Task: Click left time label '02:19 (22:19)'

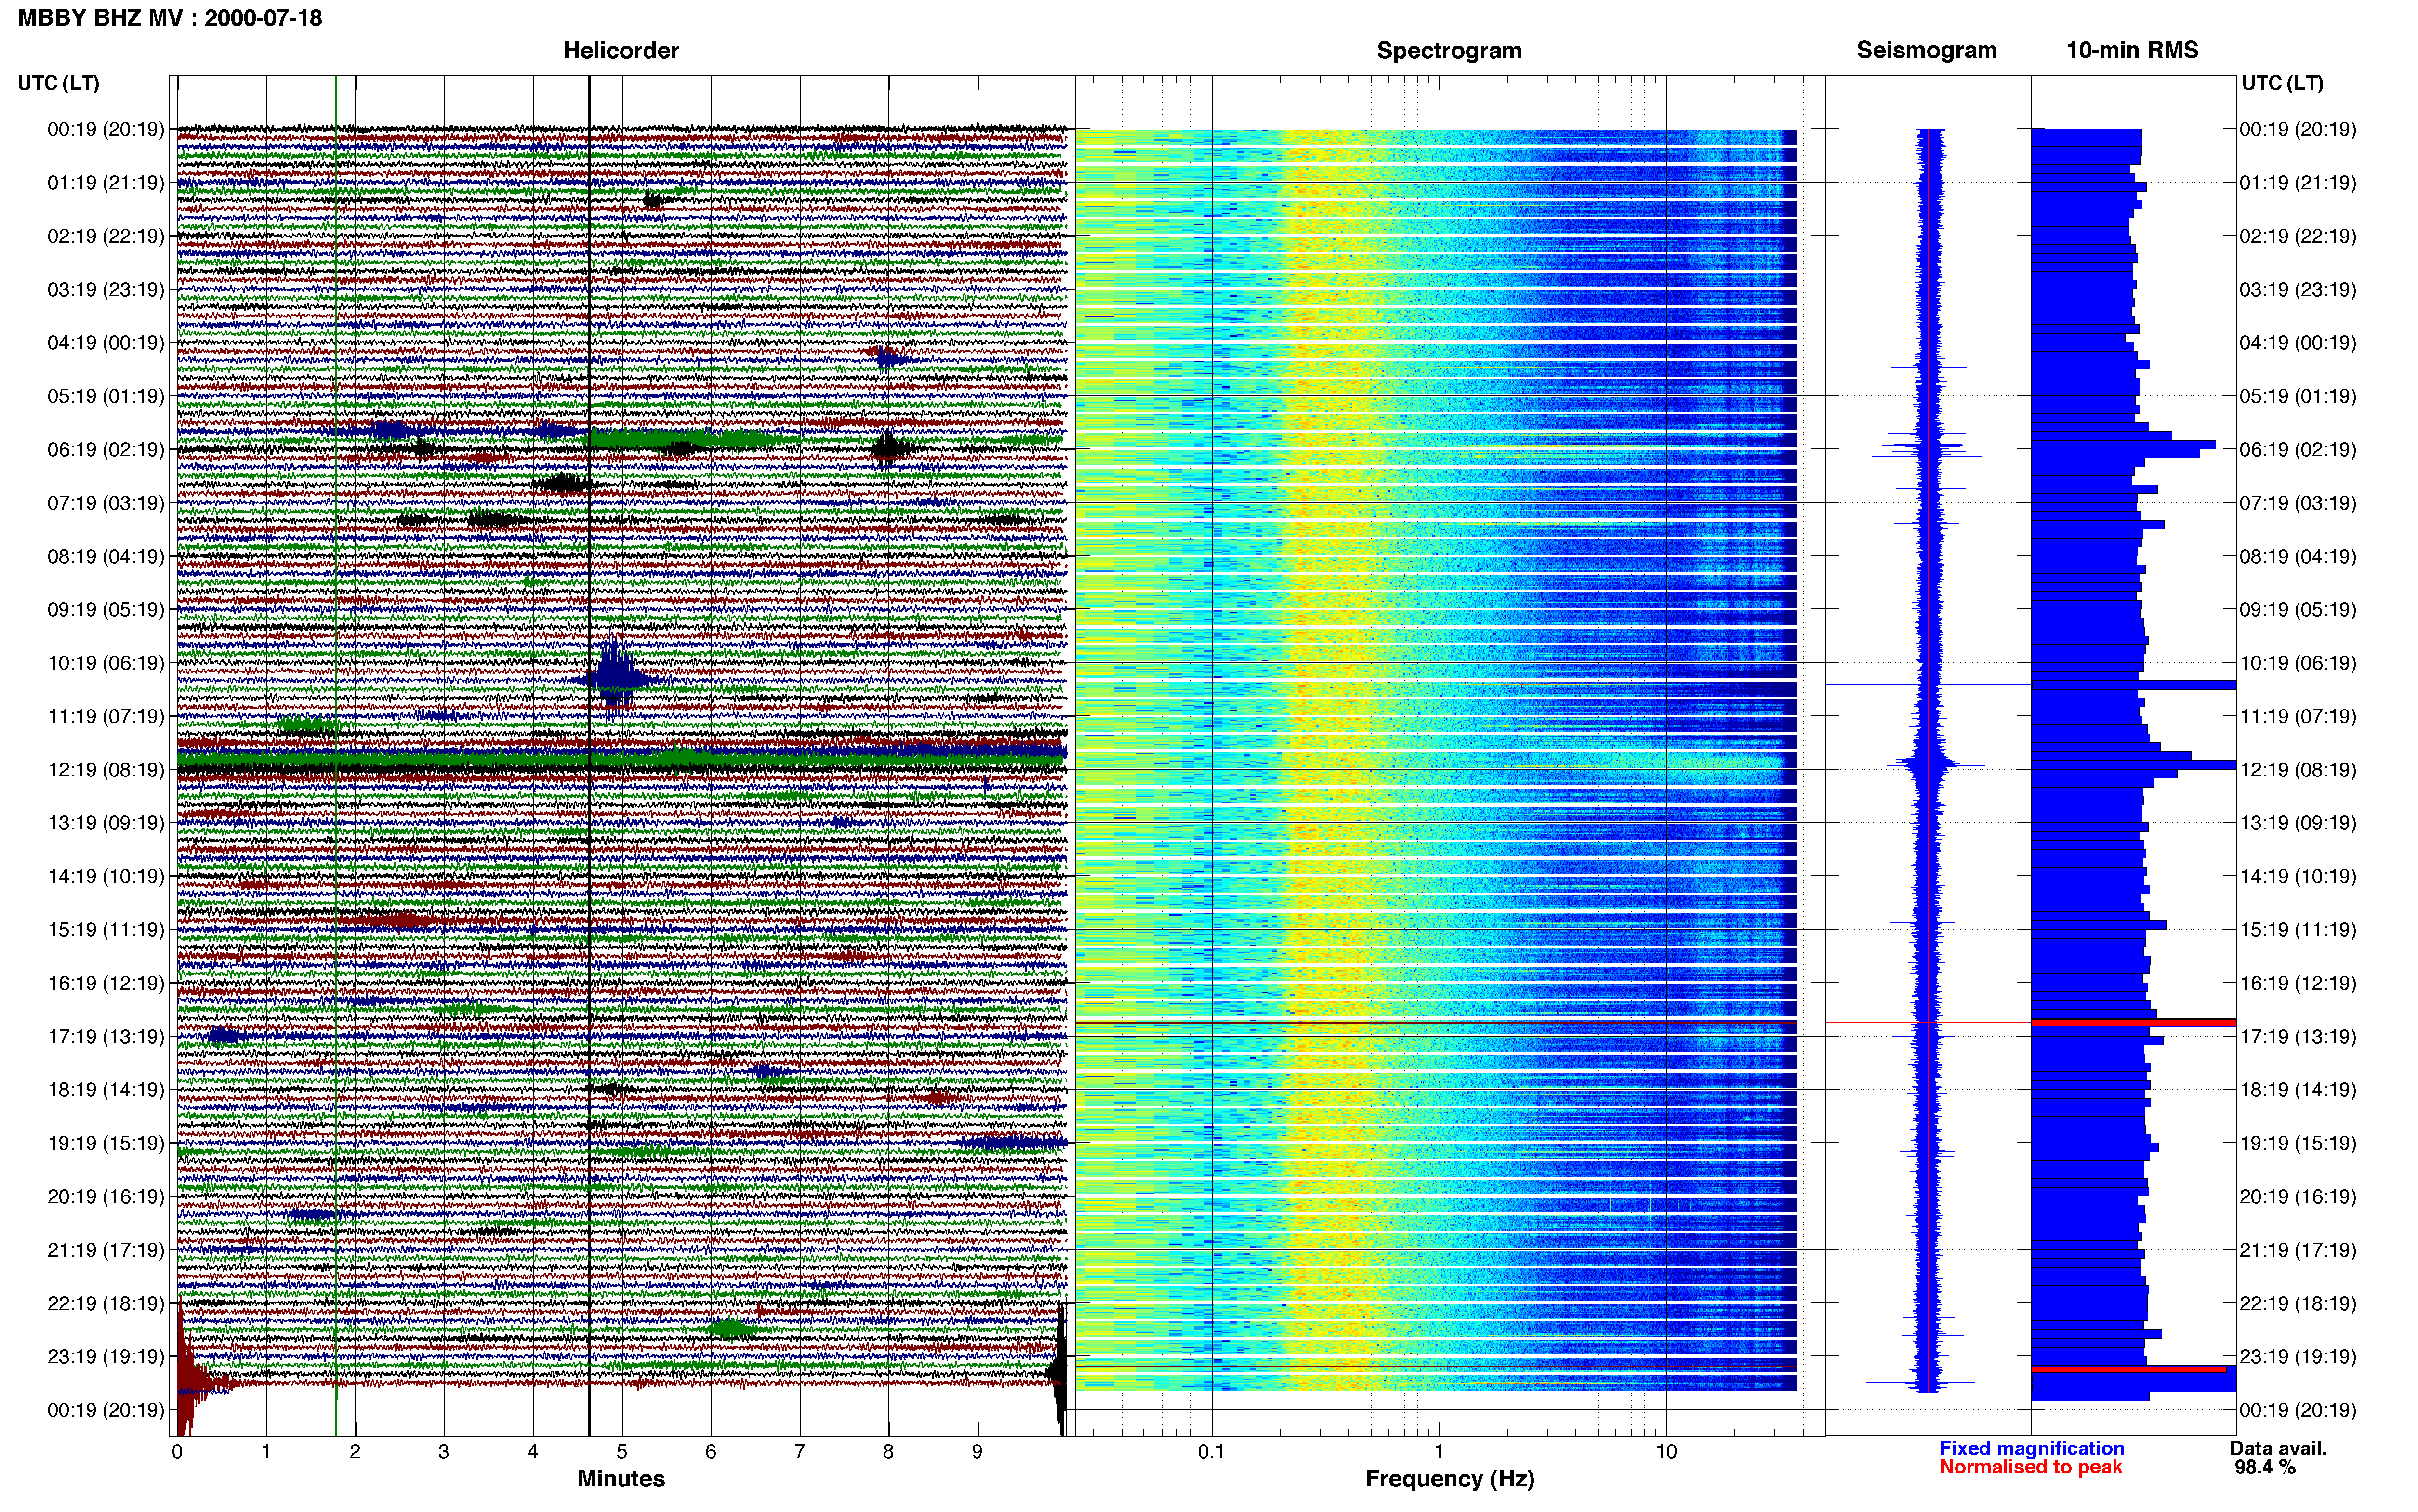Action: pyautogui.click(x=106, y=236)
